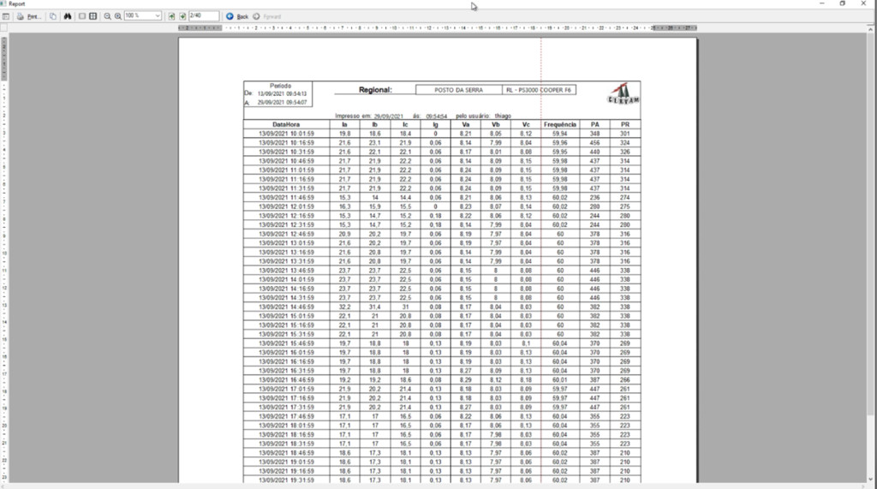Toggle the thumbnails panel icon at toolbar start
The width and height of the screenshot is (877, 489).
(x=6, y=16)
